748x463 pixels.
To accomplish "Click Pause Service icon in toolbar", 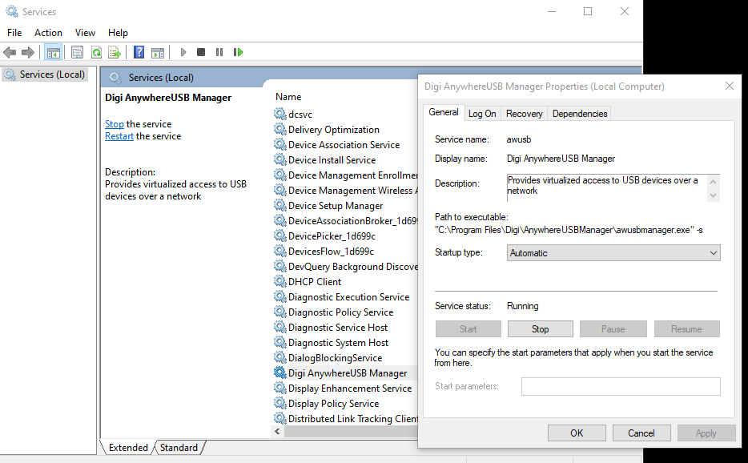I will (219, 52).
